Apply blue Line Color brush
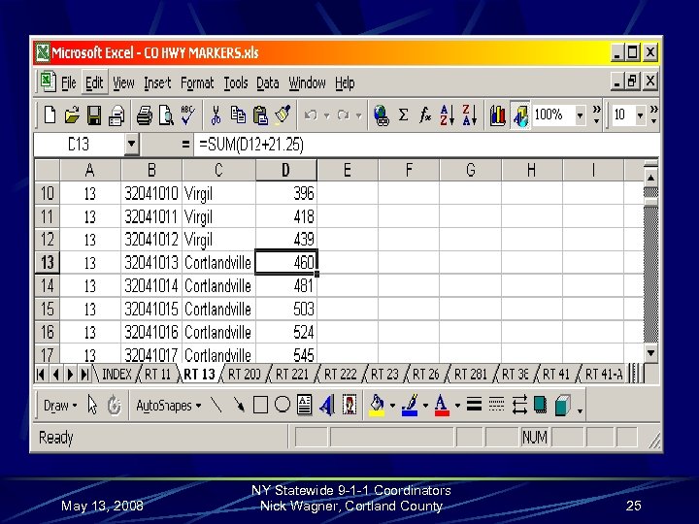The width and height of the screenshot is (699, 524). coord(410,405)
